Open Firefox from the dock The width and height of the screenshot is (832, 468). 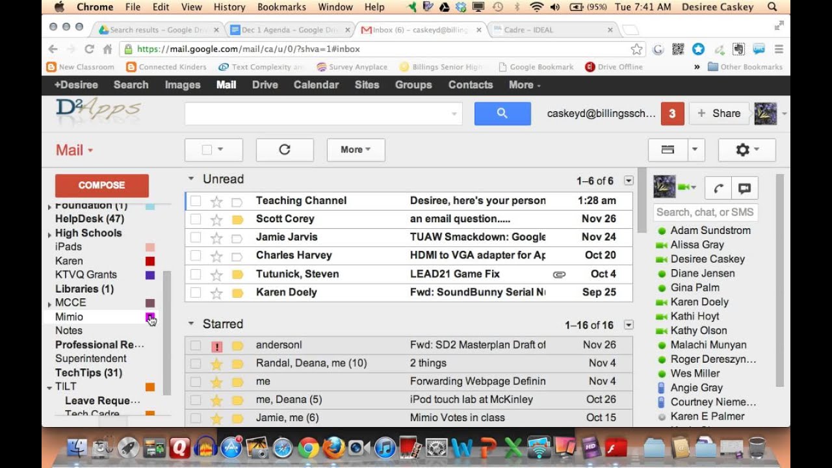tap(333, 448)
